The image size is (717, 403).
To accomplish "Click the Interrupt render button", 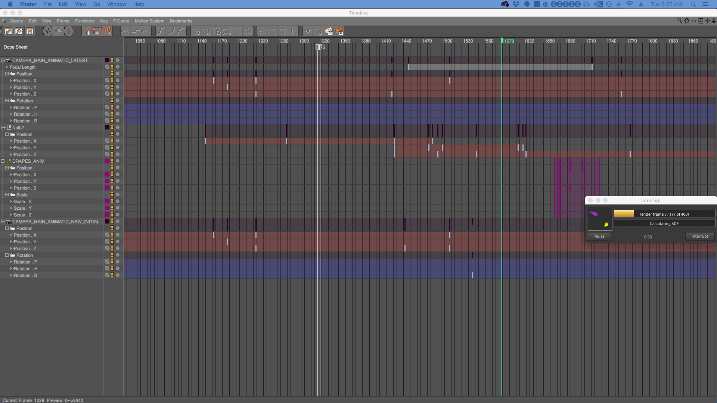I will tap(699, 236).
